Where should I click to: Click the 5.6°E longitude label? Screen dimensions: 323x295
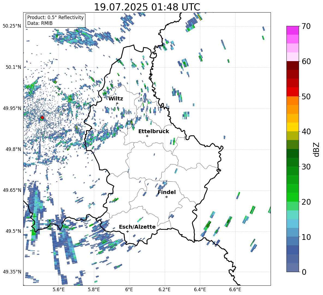pyautogui.click(x=59, y=290)
